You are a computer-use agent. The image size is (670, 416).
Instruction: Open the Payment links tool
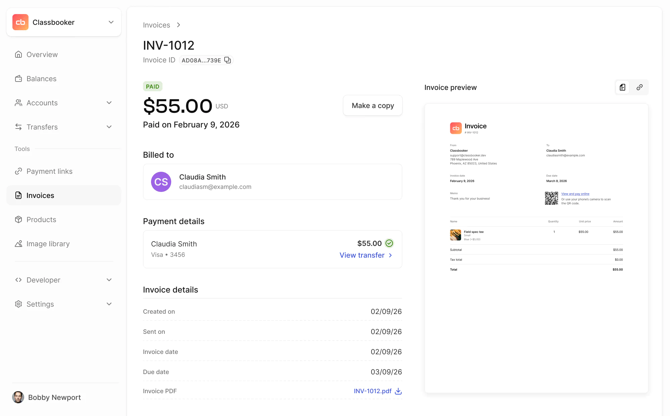[x=49, y=171]
